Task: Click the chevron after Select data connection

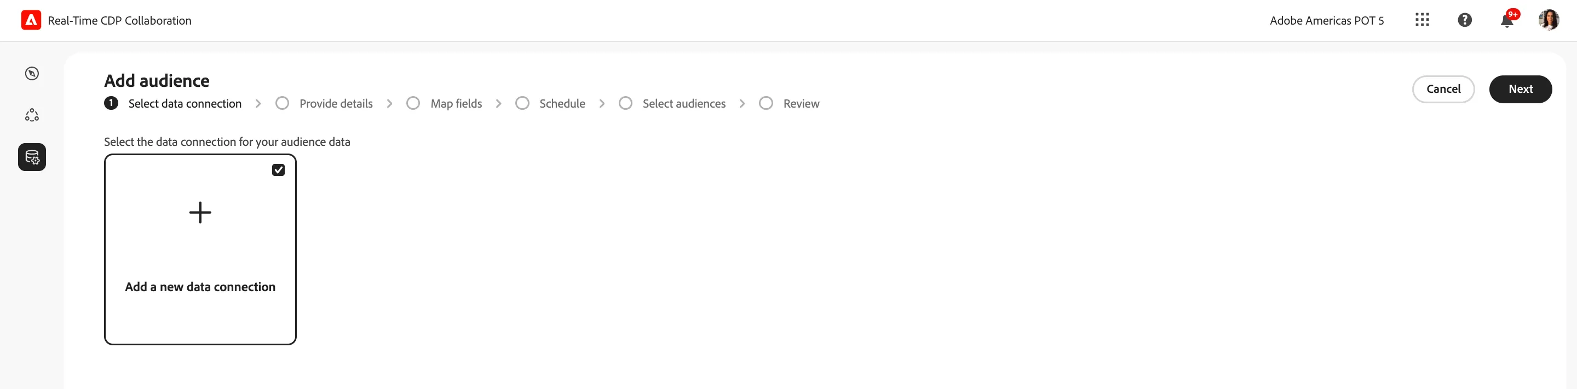Action: point(258,104)
